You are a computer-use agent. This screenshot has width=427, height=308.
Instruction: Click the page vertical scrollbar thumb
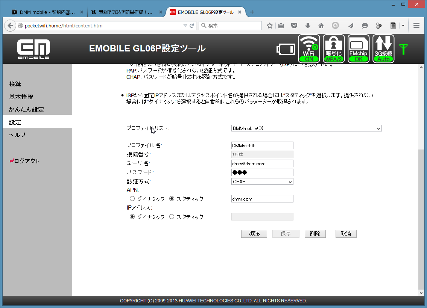coord(421,219)
